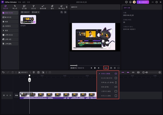The image size is (163, 115).
Task: Toggle the grid overlay icon in the player
Action: point(115,68)
